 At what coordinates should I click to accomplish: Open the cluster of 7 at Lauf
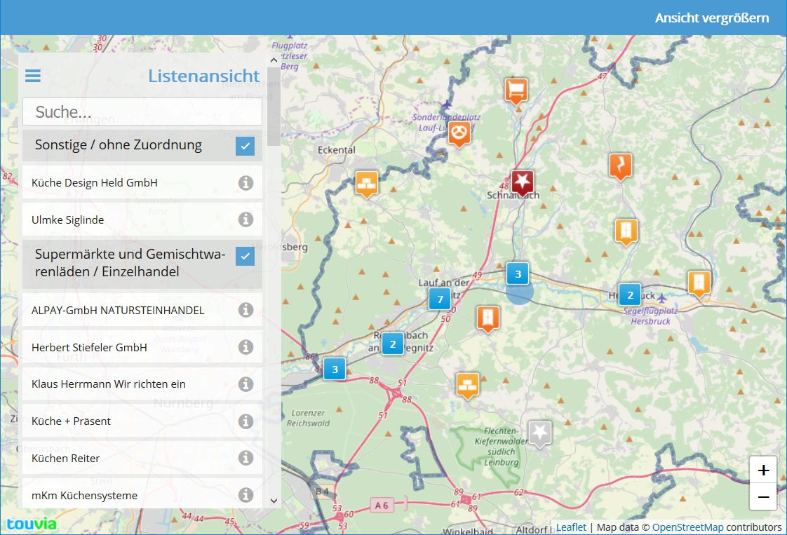(x=440, y=299)
